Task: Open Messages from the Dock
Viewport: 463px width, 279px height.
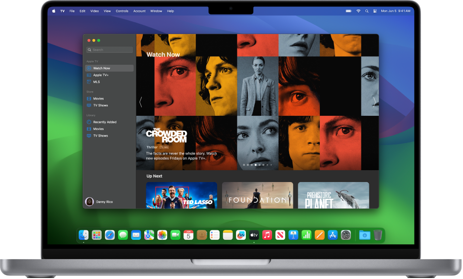Action: [x=123, y=235]
